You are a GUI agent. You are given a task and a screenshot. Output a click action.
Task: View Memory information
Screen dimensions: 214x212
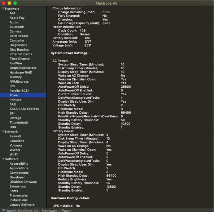click(16, 77)
